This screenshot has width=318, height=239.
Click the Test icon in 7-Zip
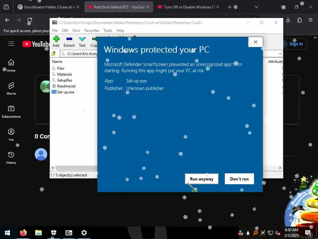click(x=82, y=41)
